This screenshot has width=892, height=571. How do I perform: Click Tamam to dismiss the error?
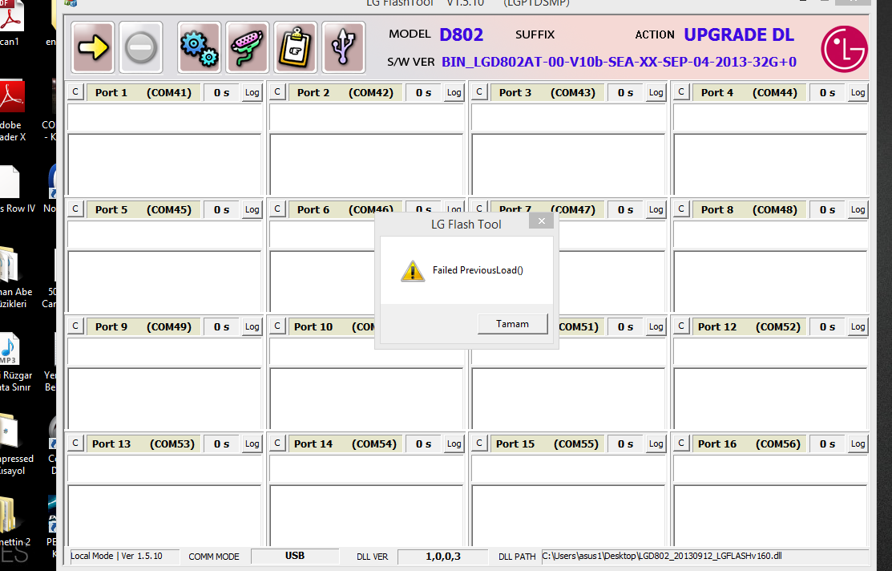513,324
